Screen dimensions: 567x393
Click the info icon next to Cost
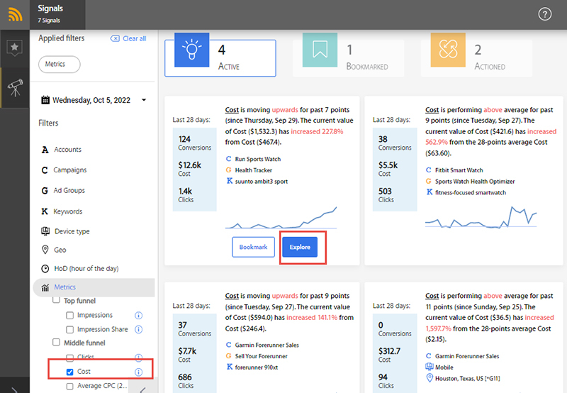coord(139,372)
